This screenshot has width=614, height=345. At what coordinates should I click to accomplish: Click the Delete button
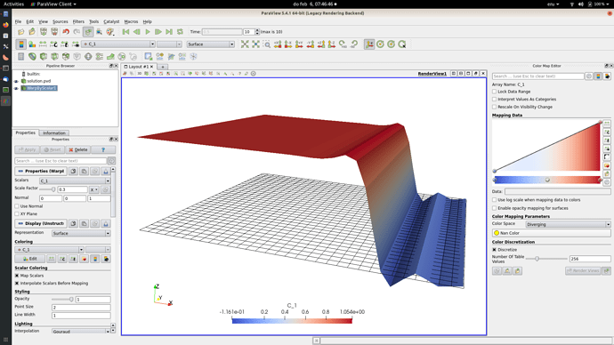coord(78,149)
